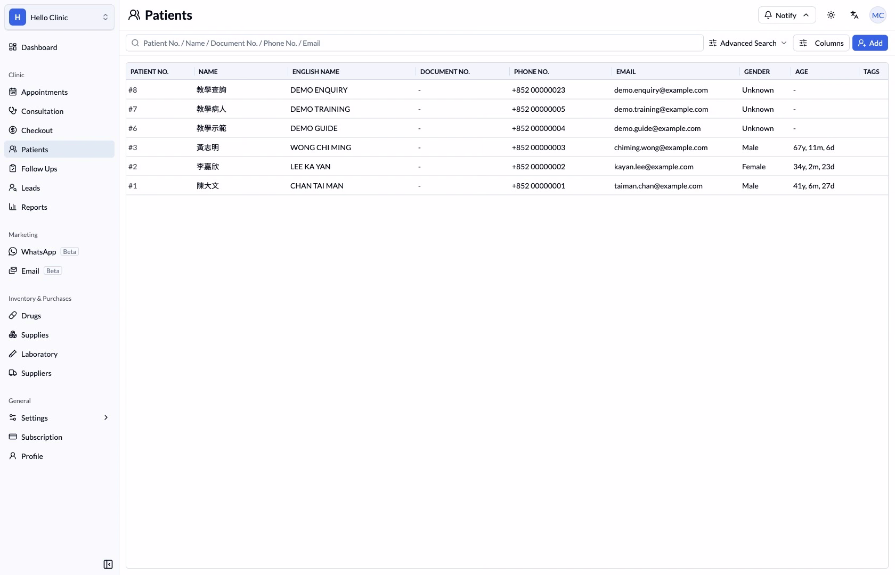The width and height of the screenshot is (895, 575).
Task: Click the Leads person-search icon
Action: coord(13,187)
